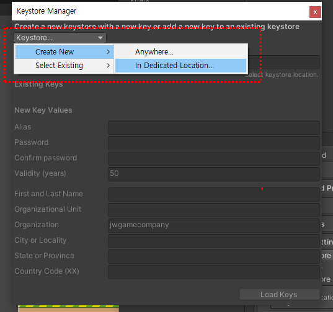
Task: Click the Validity (years) field showing 50
Action: pos(214,174)
